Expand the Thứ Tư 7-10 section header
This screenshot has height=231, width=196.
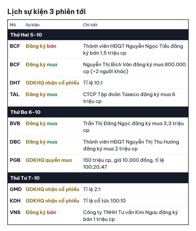pyautogui.click(x=98, y=178)
